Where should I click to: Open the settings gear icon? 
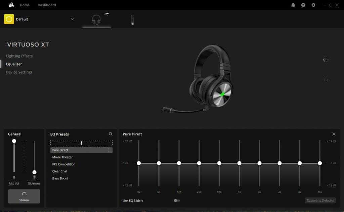pos(313,5)
